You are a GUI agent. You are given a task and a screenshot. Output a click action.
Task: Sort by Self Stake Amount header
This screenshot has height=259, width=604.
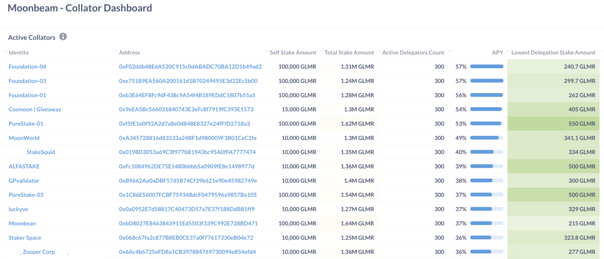(x=293, y=52)
